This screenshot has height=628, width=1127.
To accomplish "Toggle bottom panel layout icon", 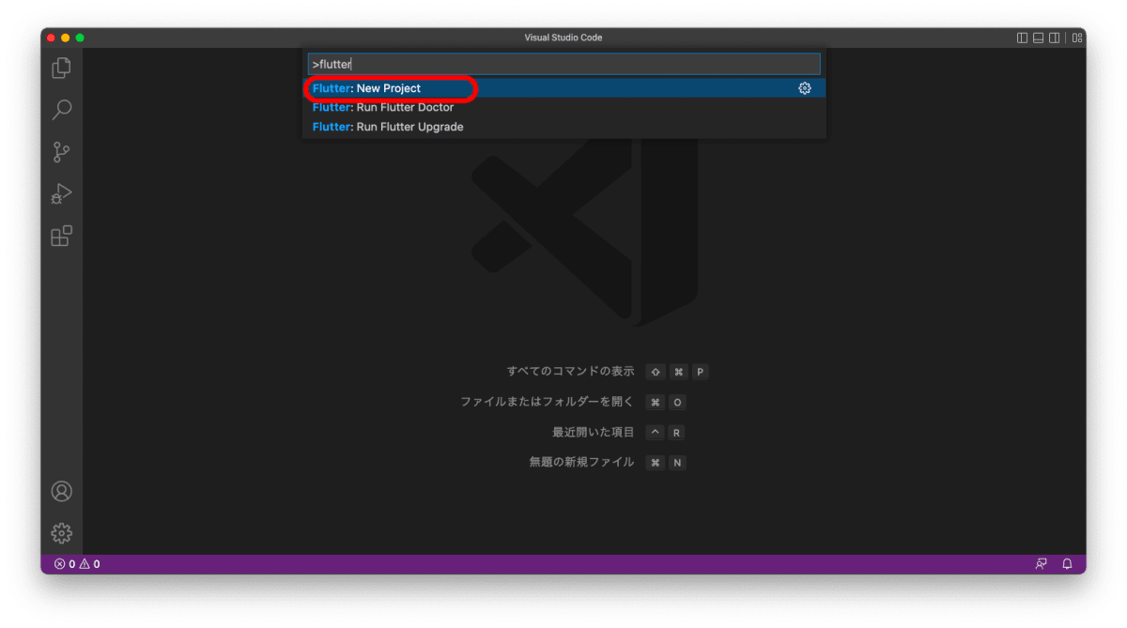I will pyautogui.click(x=1039, y=38).
